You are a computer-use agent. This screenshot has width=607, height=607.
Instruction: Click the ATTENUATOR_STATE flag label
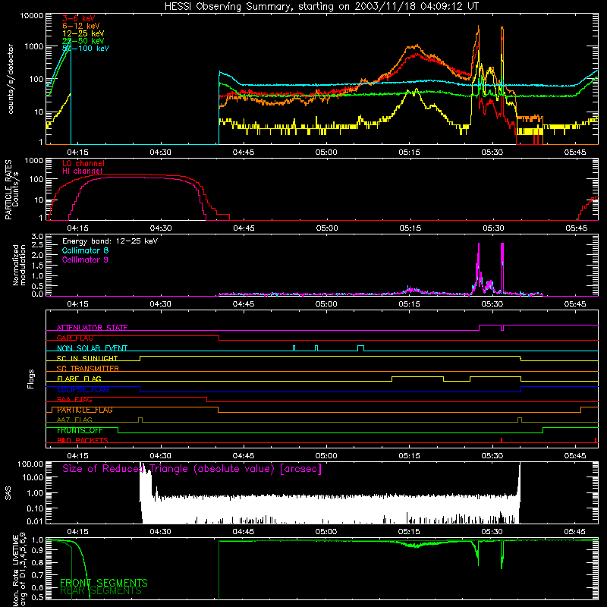tap(92, 328)
